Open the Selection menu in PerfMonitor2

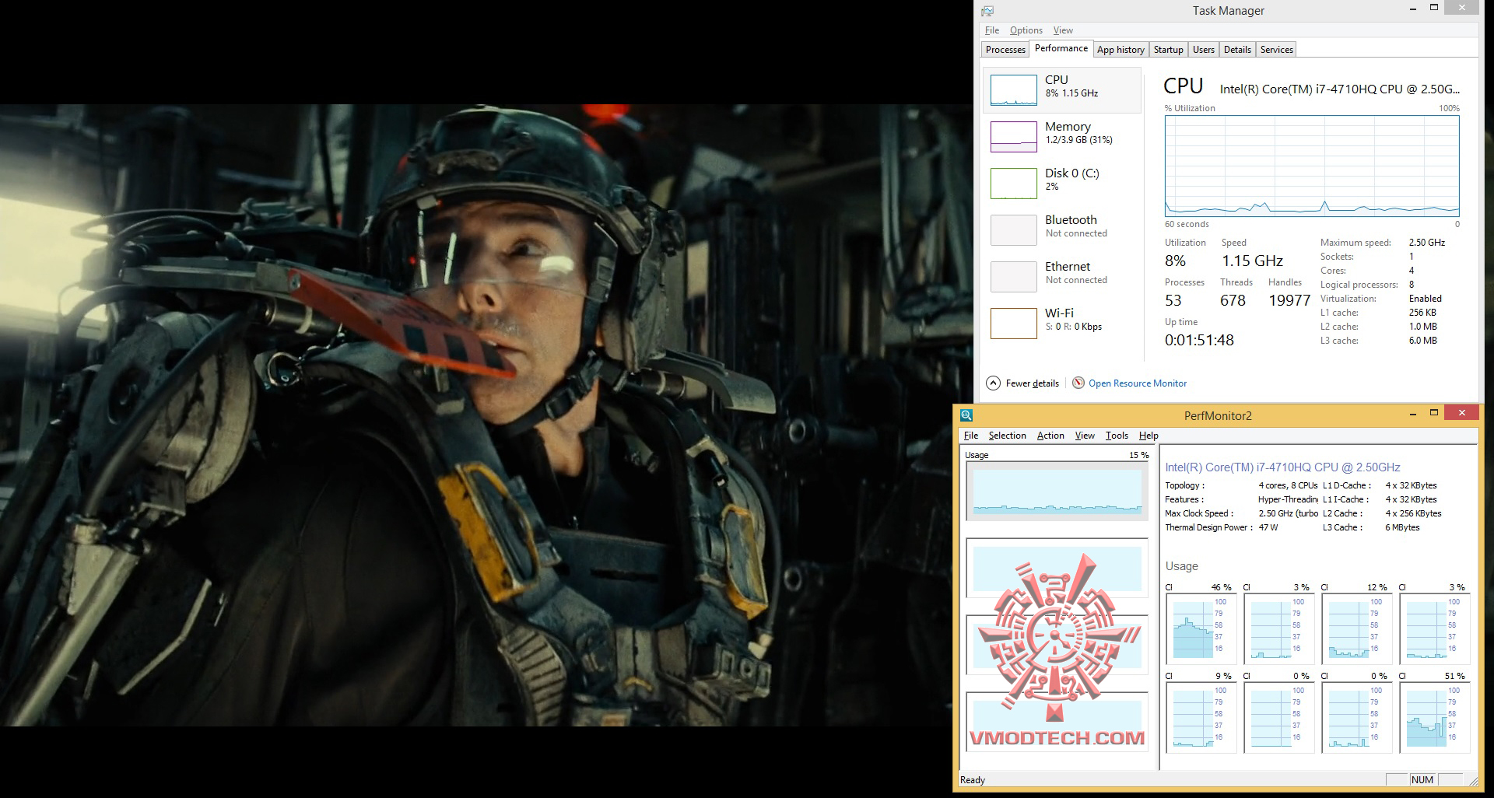click(x=1008, y=436)
